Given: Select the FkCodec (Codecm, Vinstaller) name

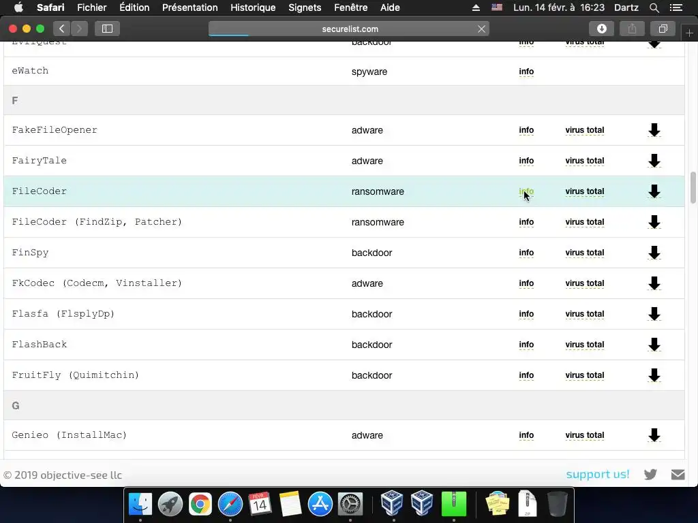Looking at the screenshot, I should click(97, 283).
